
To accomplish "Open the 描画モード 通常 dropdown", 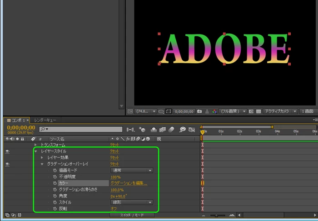I will (132, 170).
